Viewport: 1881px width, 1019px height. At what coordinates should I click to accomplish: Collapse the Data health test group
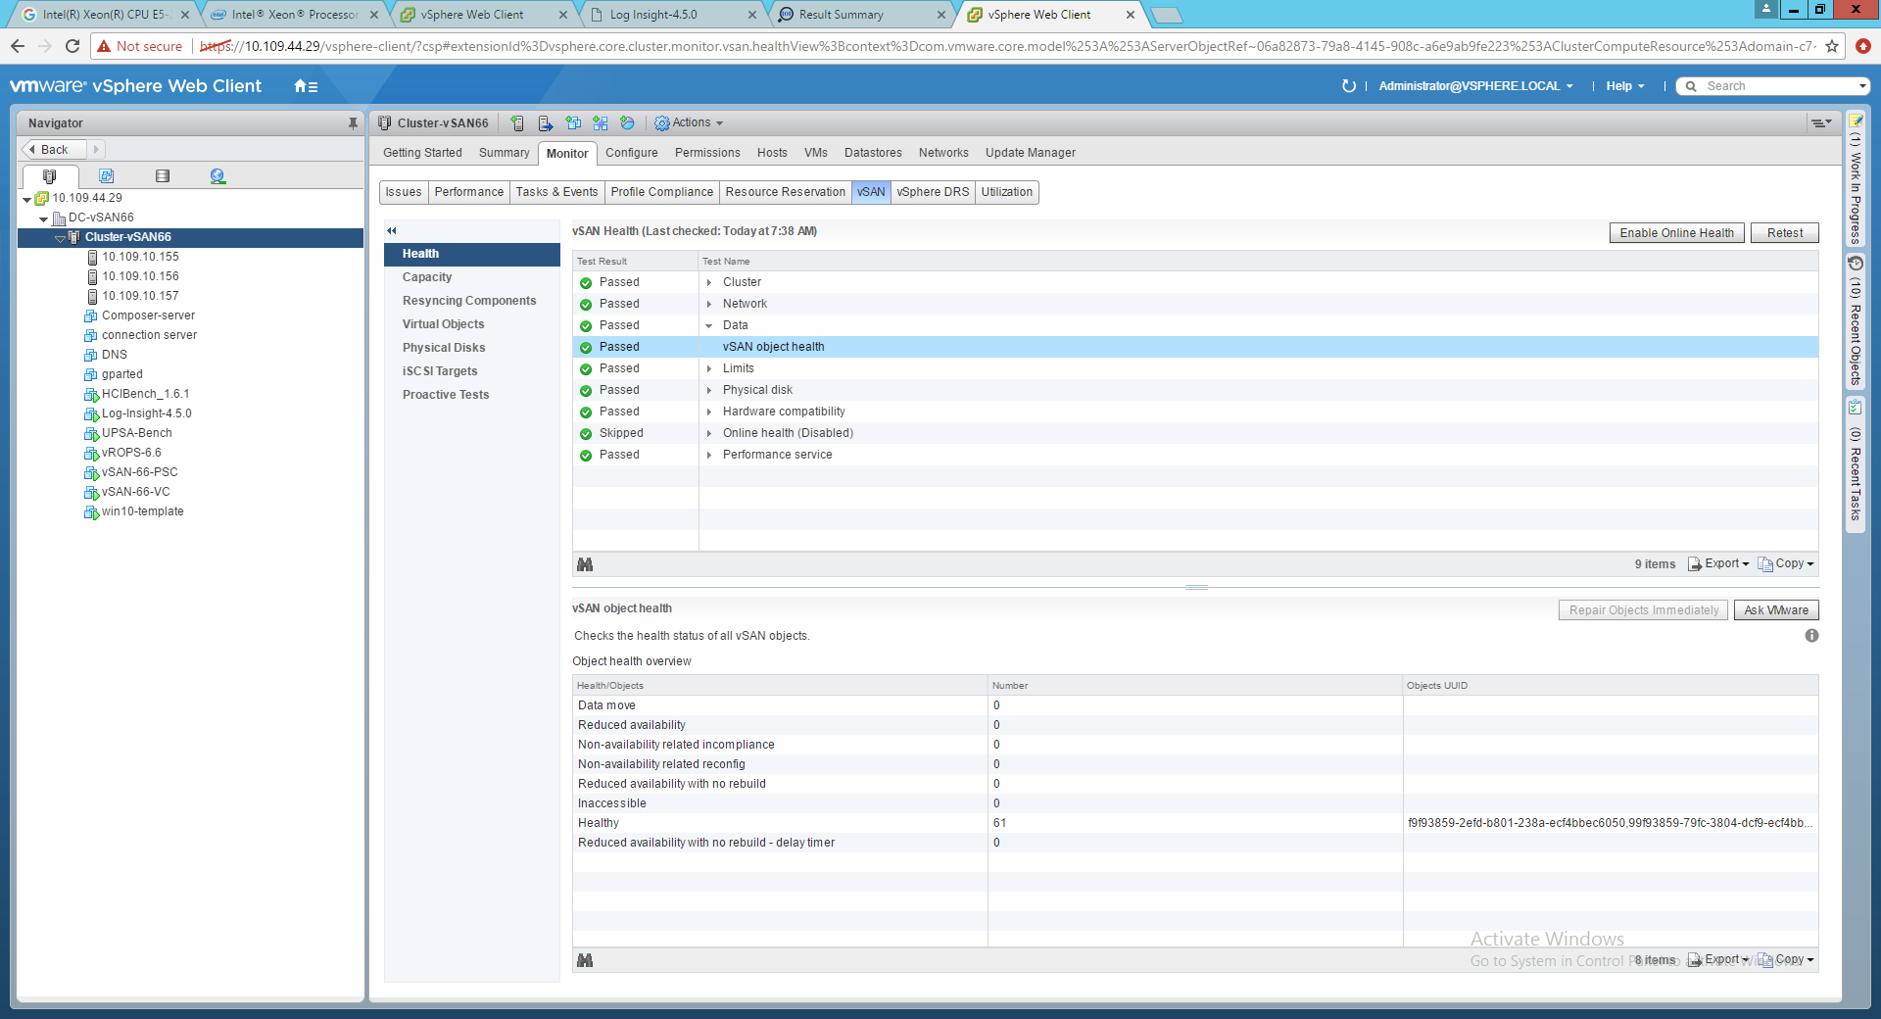tap(709, 325)
